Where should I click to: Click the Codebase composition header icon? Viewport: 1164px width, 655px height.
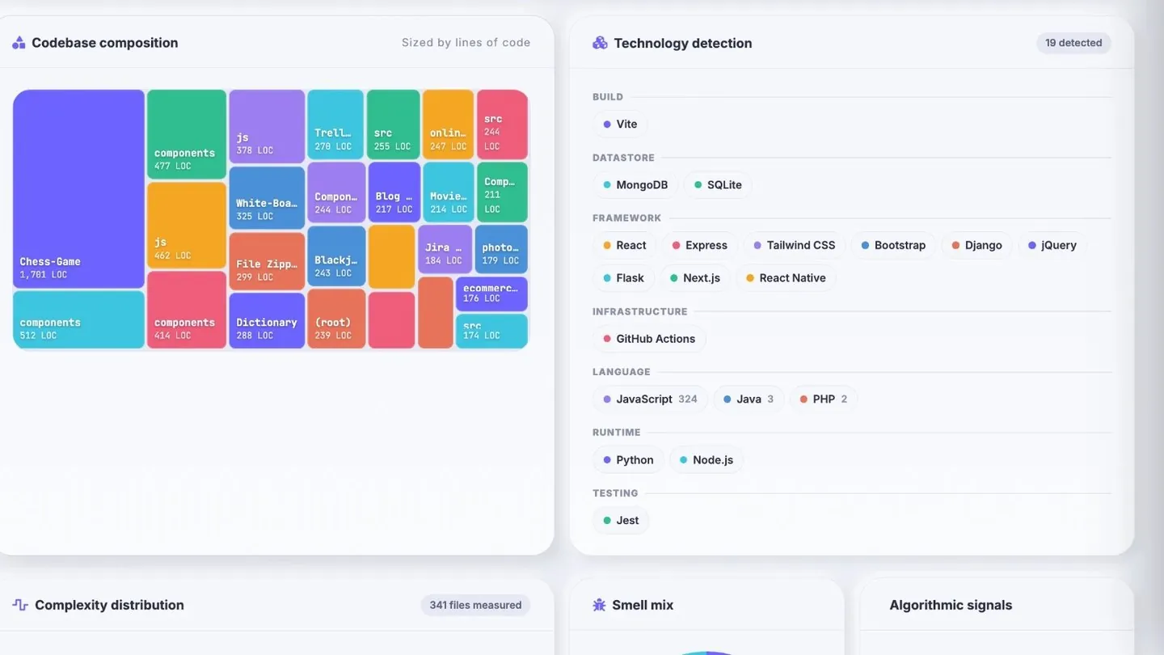(x=19, y=43)
